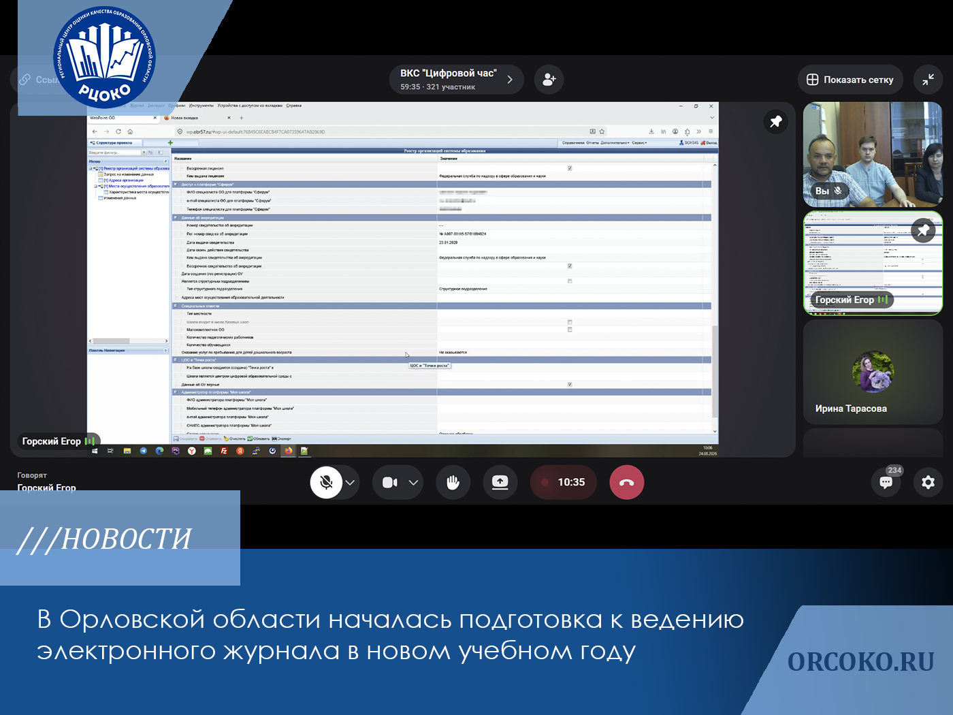Invite a participant with the add-user icon
The image size is (953, 715).
click(x=549, y=80)
